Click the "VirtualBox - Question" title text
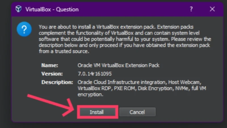 tap(52, 9)
